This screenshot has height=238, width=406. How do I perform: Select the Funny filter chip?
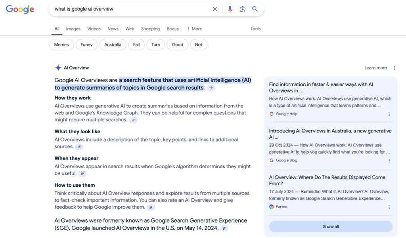tap(86, 44)
